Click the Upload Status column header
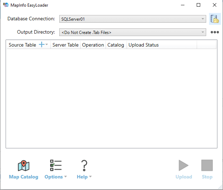 coord(144,45)
